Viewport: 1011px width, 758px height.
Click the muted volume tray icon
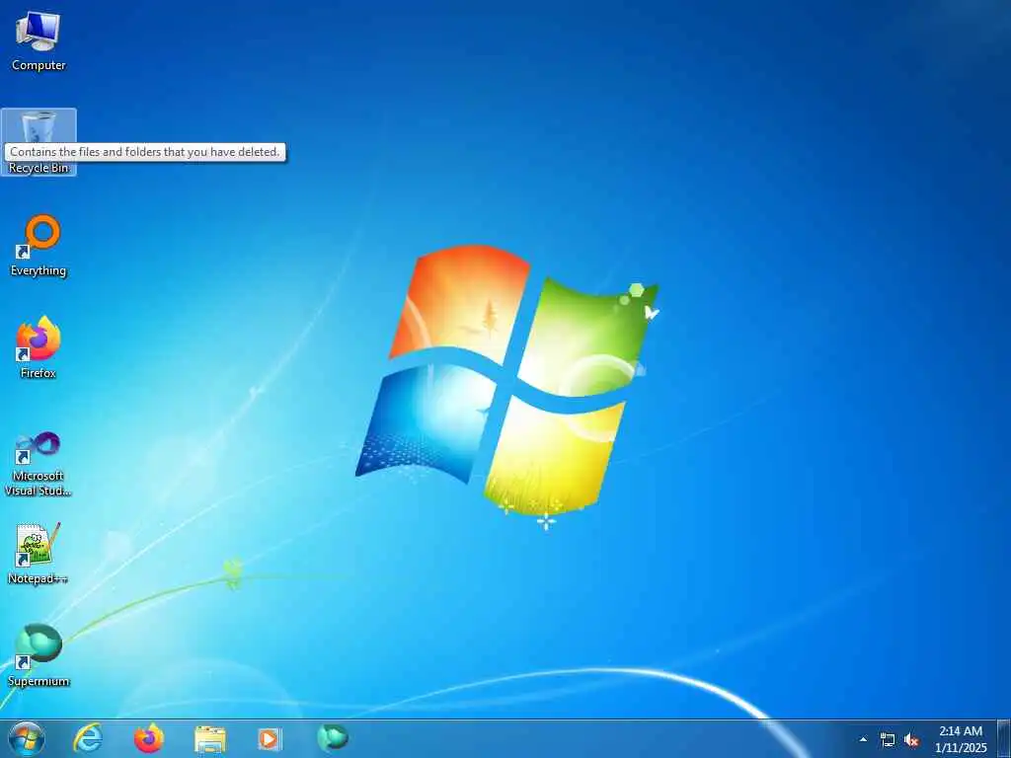point(911,740)
